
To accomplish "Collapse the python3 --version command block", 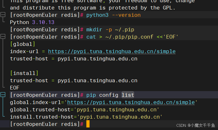I will click(3, 15).
